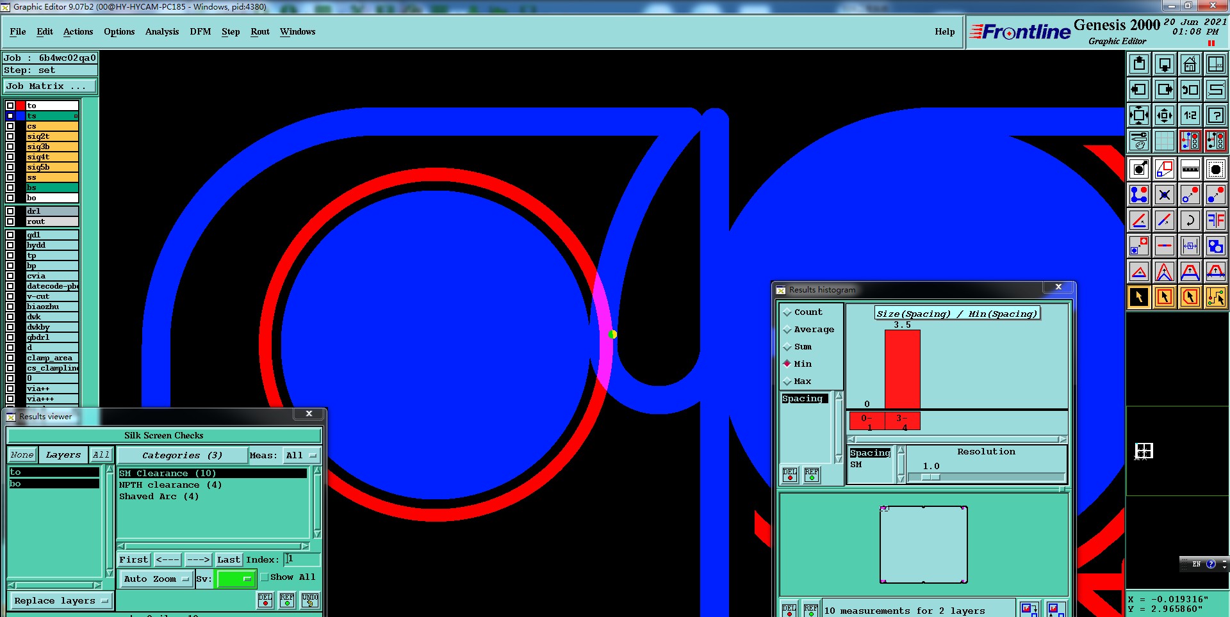Open the Auto Zoom dropdown
Image resolution: width=1230 pixels, height=617 pixels.
point(156,579)
